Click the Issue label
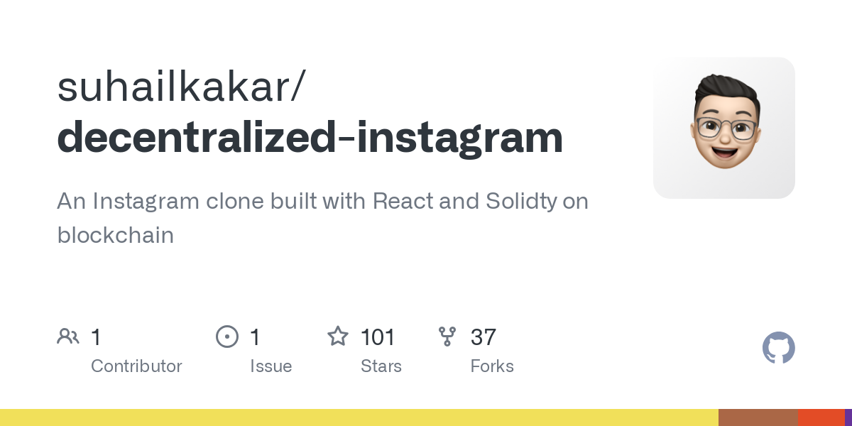The image size is (852, 426). click(x=271, y=366)
